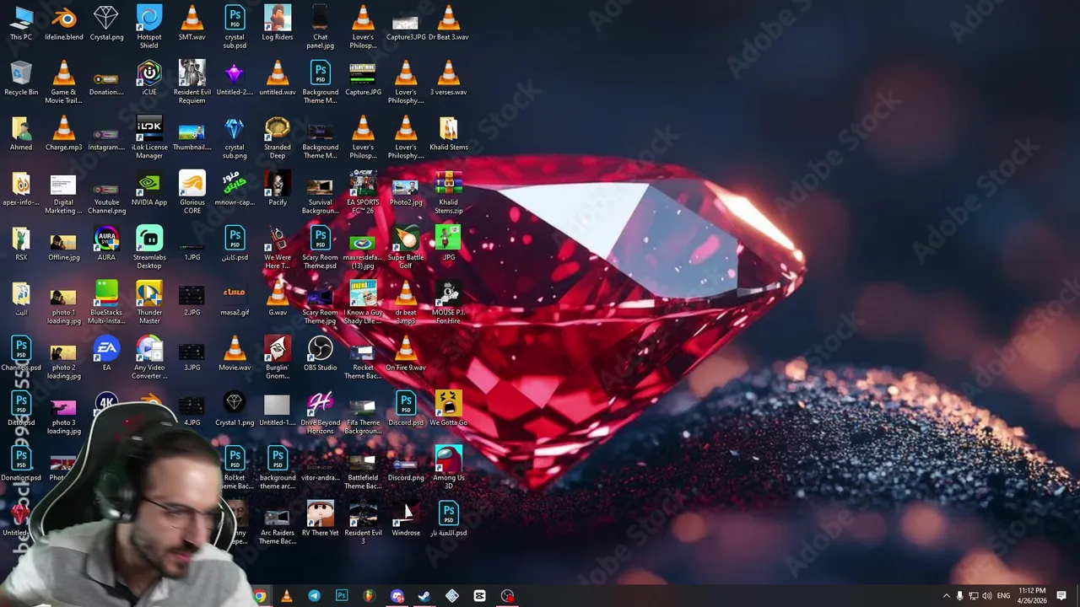Open Discord taskbar icon with 9+ badge
The height and width of the screenshot is (607, 1080).
(397, 596)
